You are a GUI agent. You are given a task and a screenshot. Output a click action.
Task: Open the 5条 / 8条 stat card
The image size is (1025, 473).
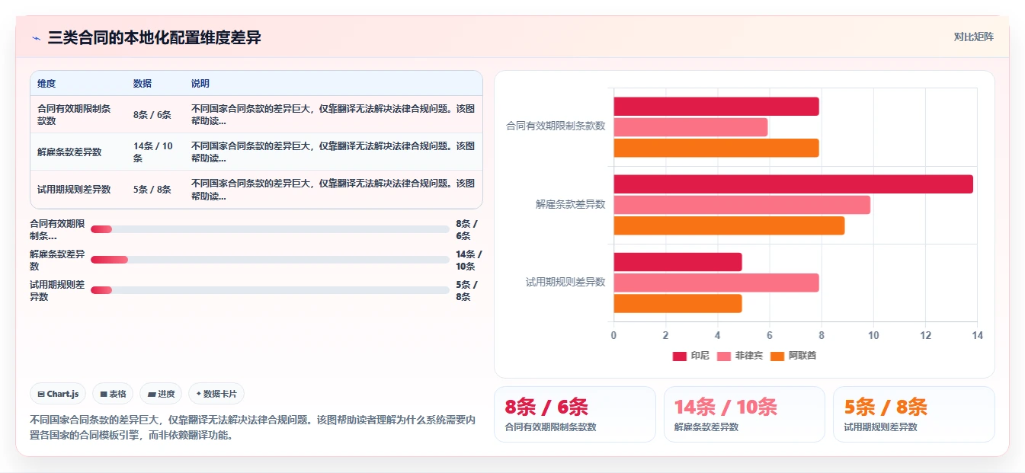914,414
